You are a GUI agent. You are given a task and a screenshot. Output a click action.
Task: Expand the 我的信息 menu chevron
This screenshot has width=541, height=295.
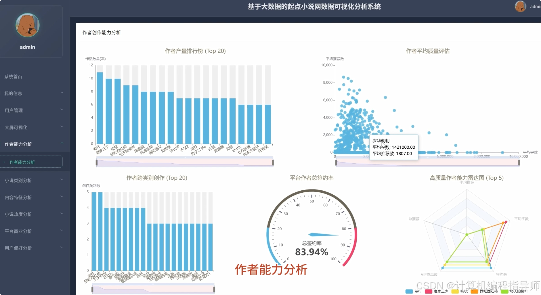pos(62,93)
